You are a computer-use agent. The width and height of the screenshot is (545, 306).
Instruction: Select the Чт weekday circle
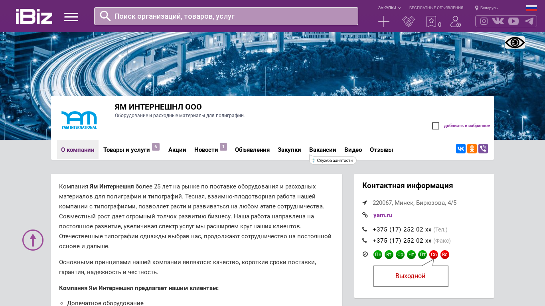pyautogui.click(x=411, y=255)
